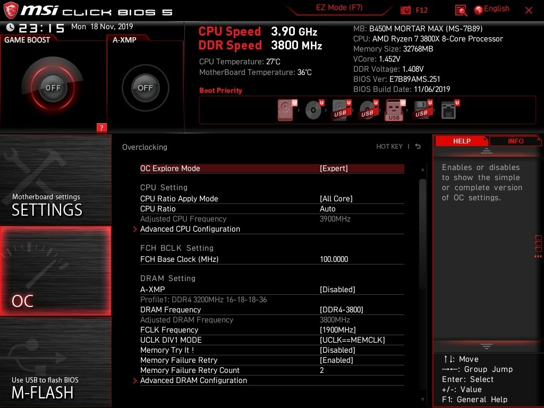544x408 pixels.
Task: Click the help panel bottom collapse handle
Action: tap(487, 346)
